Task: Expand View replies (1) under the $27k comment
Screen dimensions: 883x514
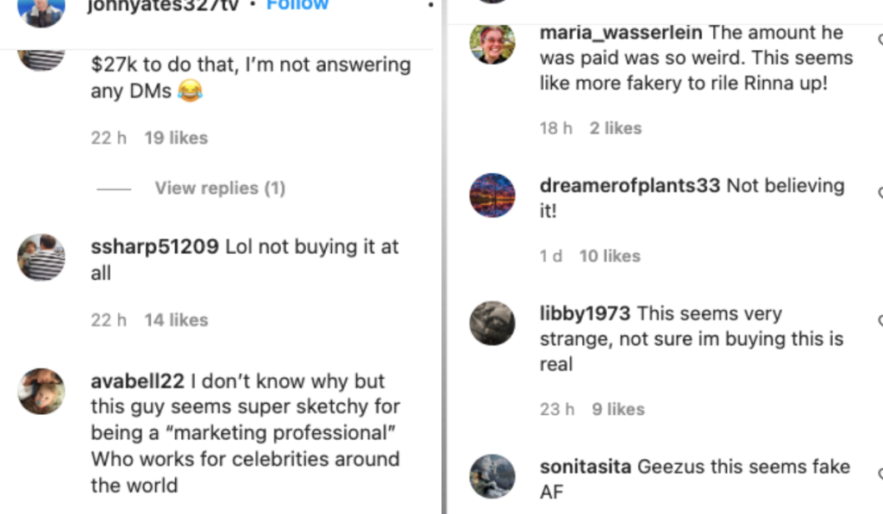Action: click(219, 188)
